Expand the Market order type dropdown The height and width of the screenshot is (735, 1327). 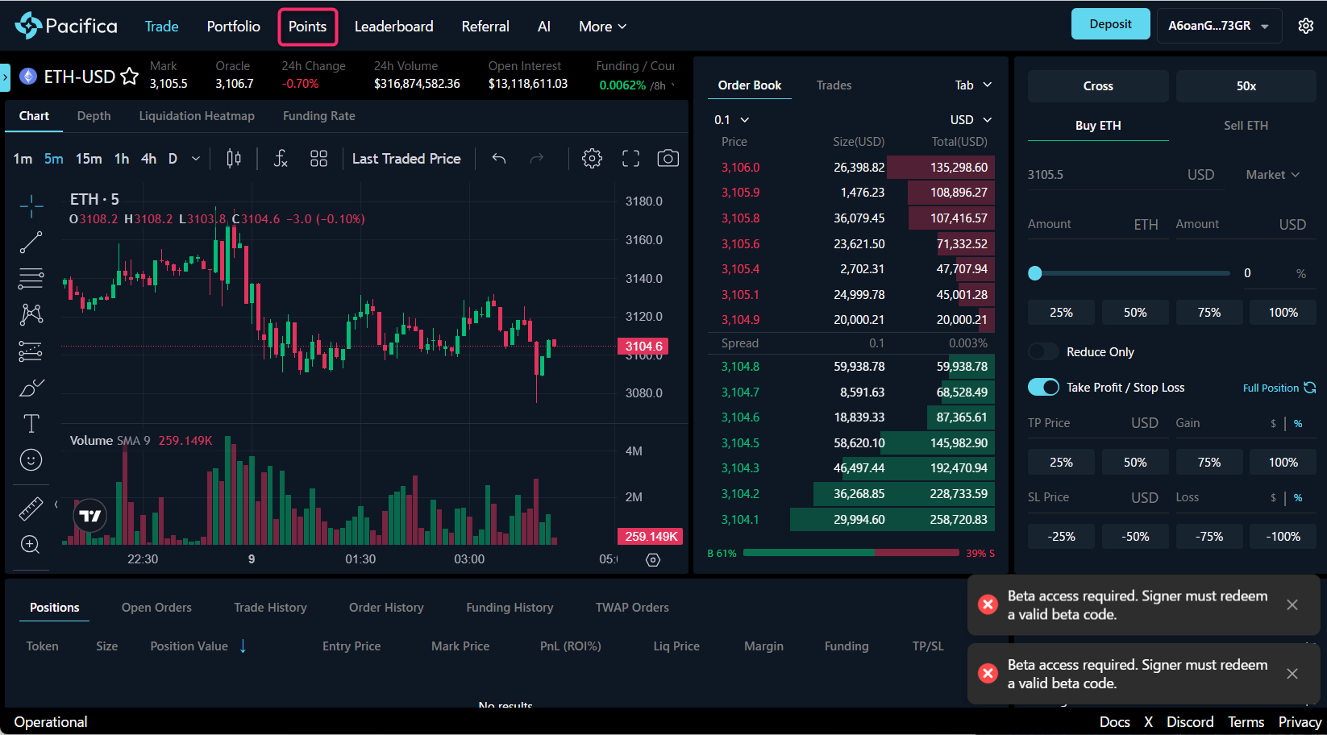coord(1272,175)
